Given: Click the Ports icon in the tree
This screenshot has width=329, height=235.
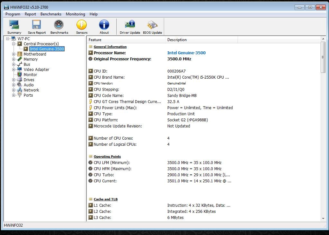Looking at the screenshot, I should tap(20, 95).
